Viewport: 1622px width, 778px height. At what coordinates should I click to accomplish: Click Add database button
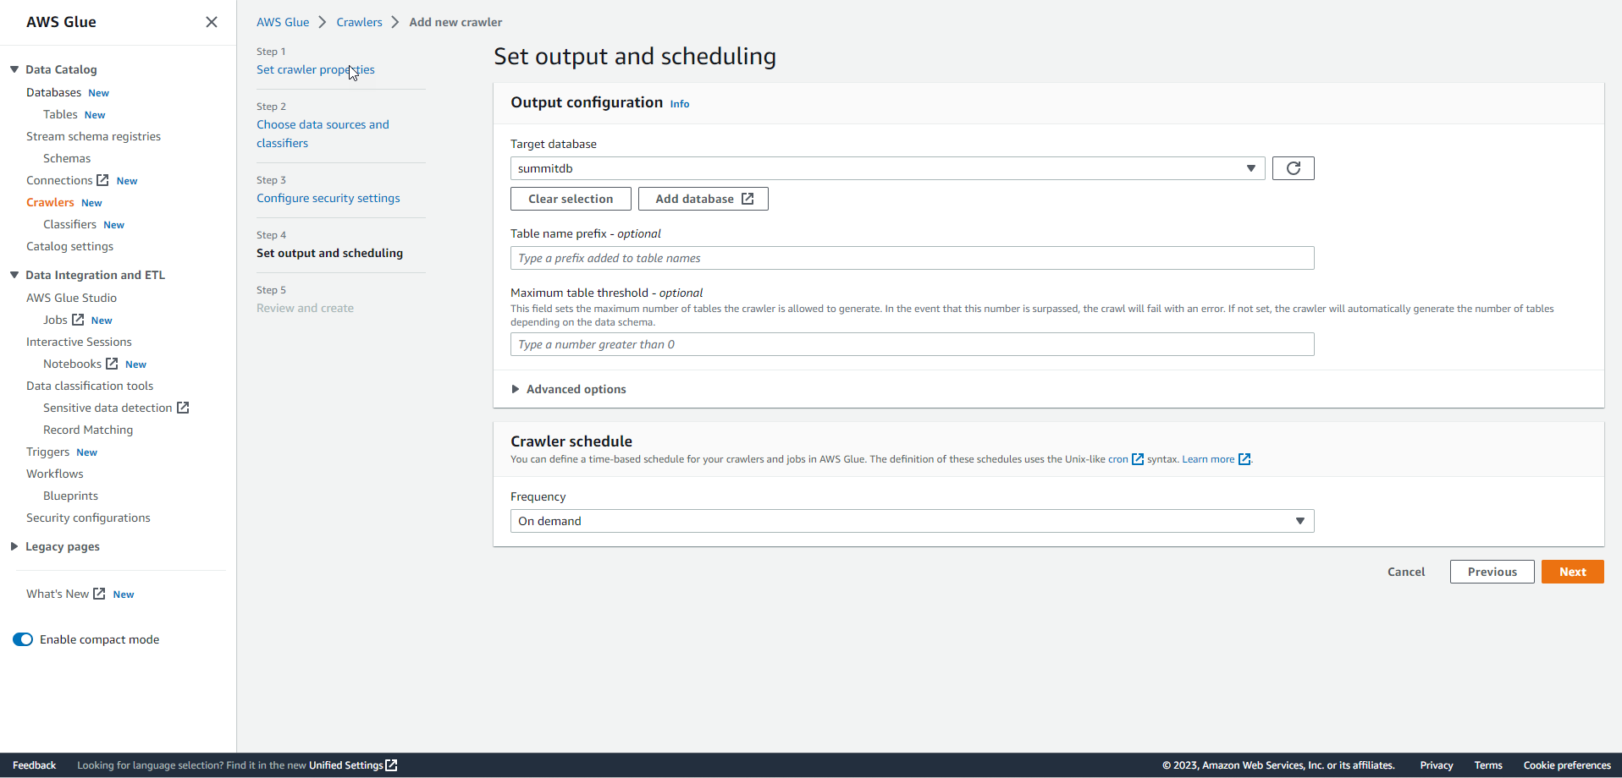point(703,199)
